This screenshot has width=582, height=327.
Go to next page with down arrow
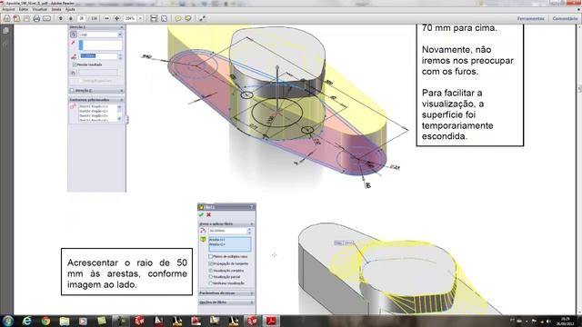(71, 18)
